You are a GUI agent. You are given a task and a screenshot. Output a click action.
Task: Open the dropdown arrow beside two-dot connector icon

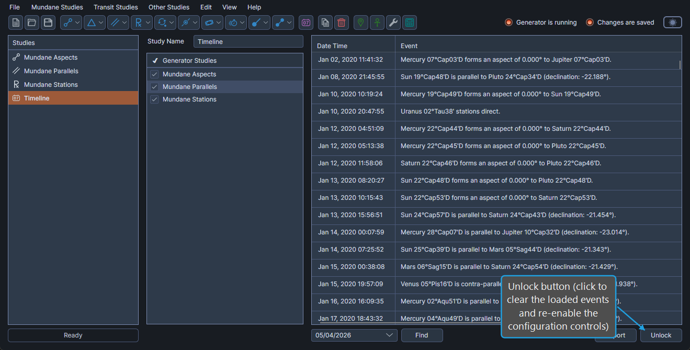(x=290, y=22)
